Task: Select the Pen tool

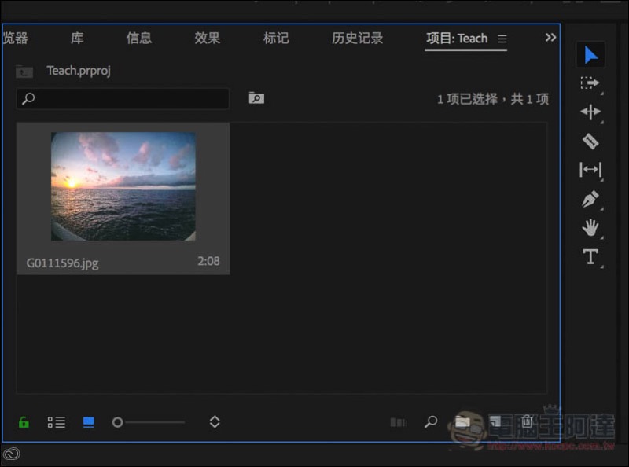Action: click(x=590, y=199)
